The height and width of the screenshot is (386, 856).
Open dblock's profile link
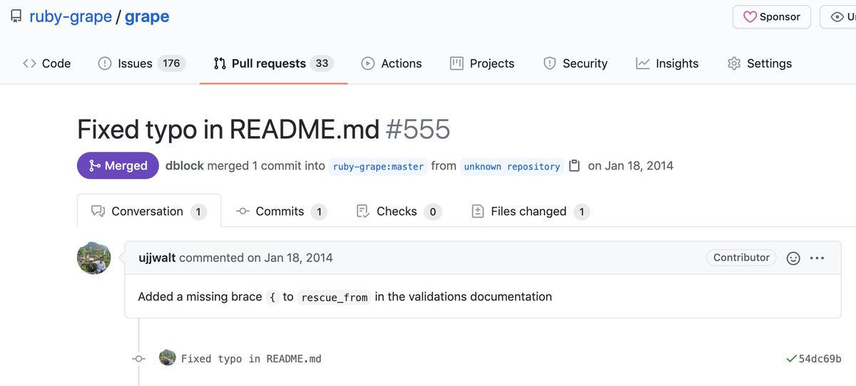click(184, 166)
